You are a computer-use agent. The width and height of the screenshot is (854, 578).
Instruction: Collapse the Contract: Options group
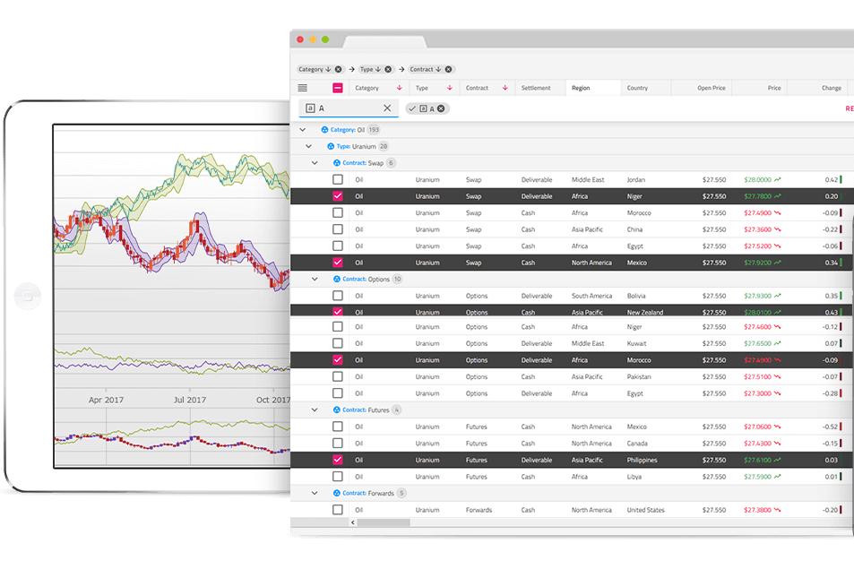(x=313, y=279)
